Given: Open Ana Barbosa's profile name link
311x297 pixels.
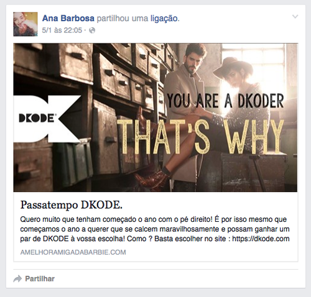Looking at the screenshot, I should click(x=68, y=19).
